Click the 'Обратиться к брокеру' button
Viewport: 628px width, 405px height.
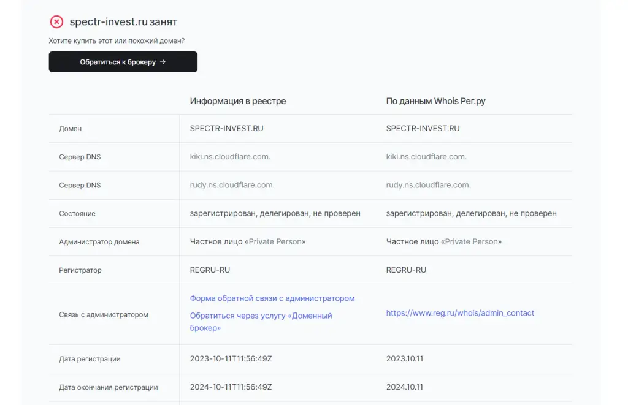pyautogui.click(x=123, y=62)
